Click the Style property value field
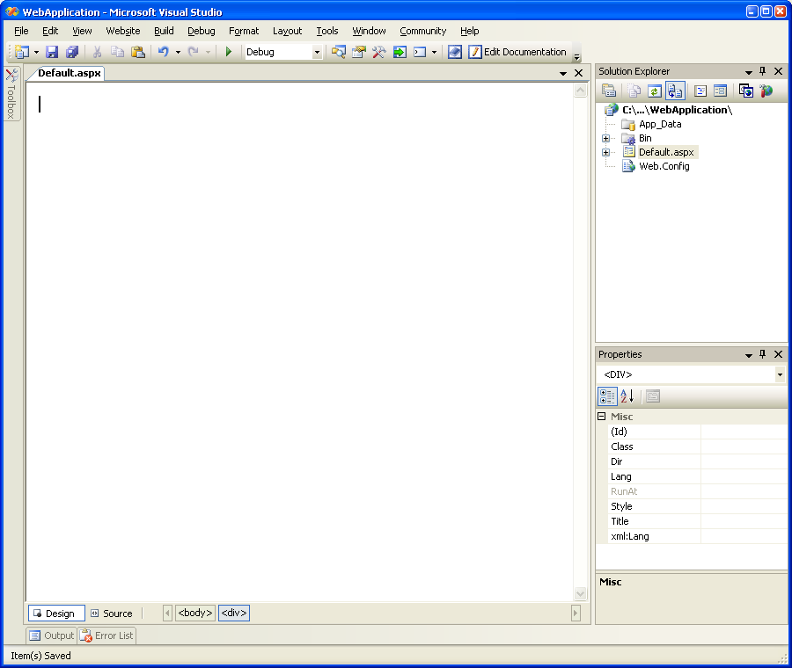This screenshot has width=792, height=668. pos(744,506)
